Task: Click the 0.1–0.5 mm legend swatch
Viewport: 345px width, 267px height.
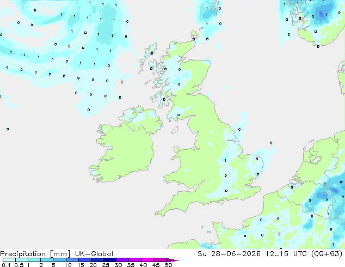Action: (9, 260)
